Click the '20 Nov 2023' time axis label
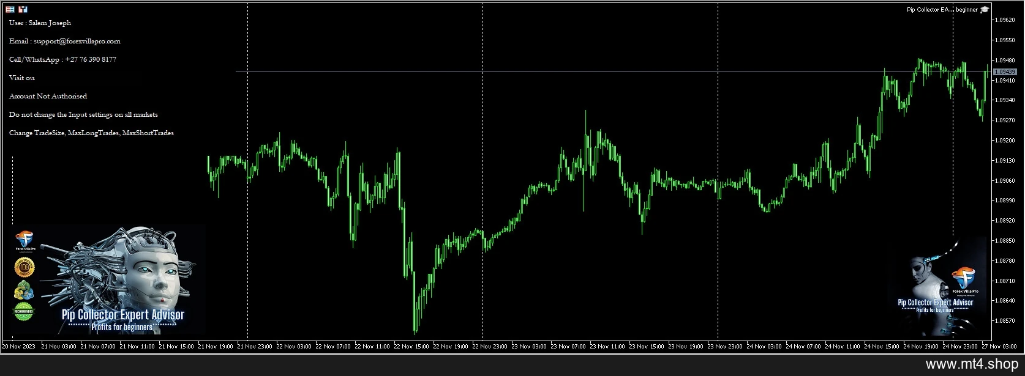 (x=19, y=347)
